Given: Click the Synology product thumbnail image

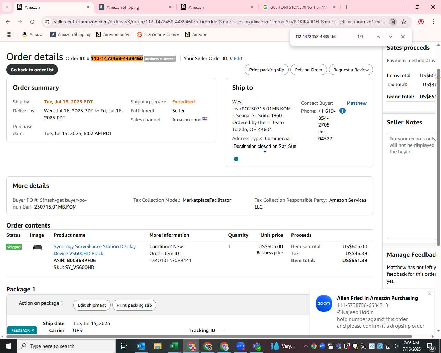Looking at the screenshot, I should click(38, 247).
